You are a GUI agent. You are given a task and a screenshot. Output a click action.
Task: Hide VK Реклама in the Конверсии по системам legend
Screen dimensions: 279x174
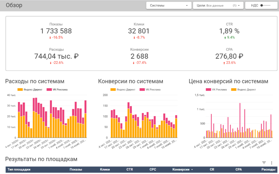(151, 89)
